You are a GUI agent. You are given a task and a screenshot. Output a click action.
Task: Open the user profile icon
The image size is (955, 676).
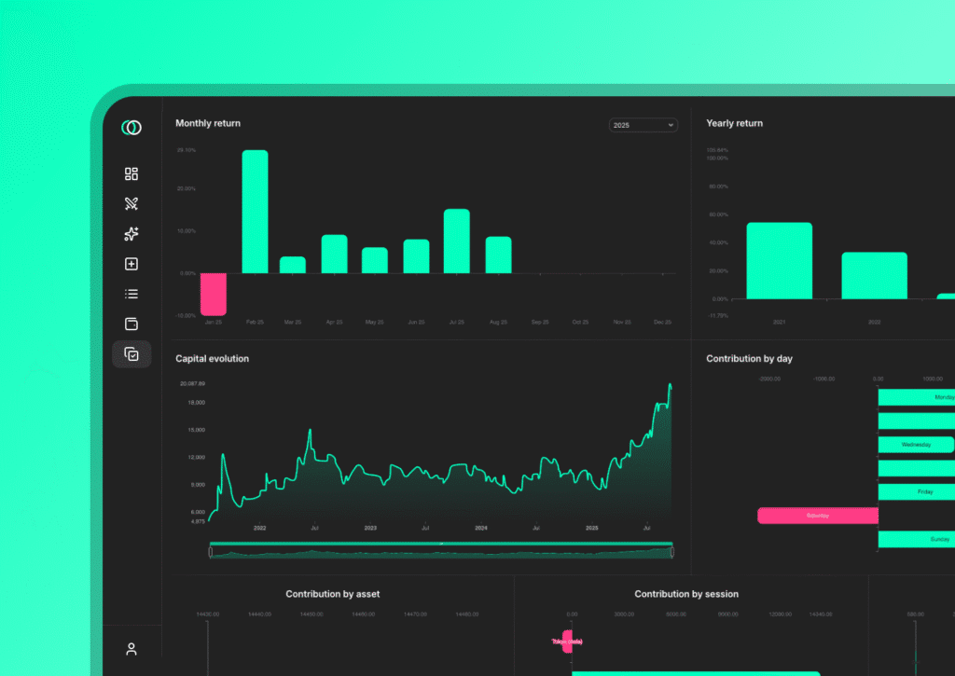[x=131, y=649]
